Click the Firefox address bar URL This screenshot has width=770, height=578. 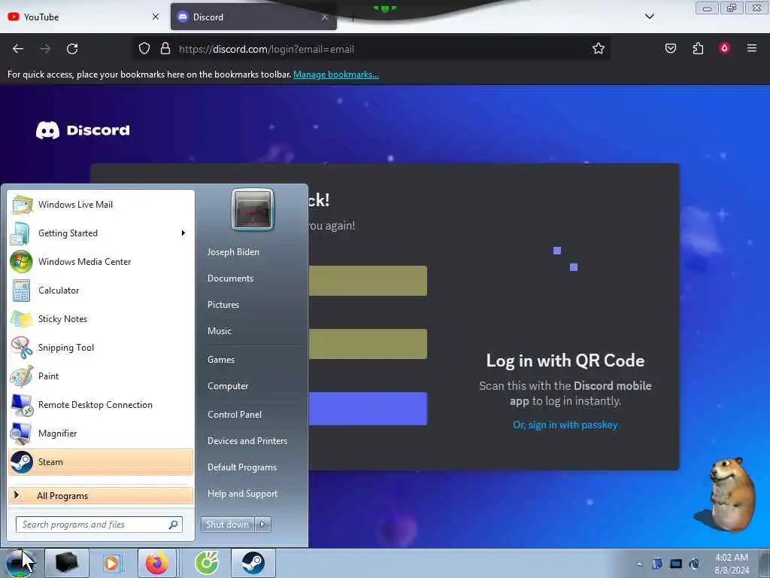coord(266,49)
